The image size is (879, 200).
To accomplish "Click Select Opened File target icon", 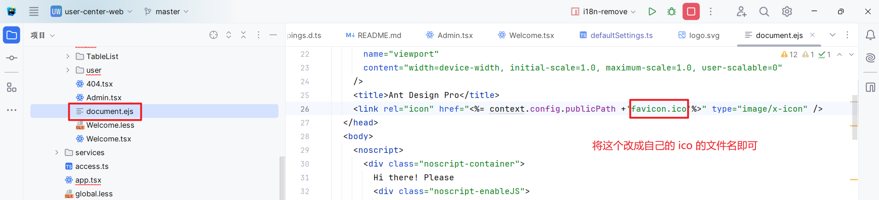I will coord(214,35).
